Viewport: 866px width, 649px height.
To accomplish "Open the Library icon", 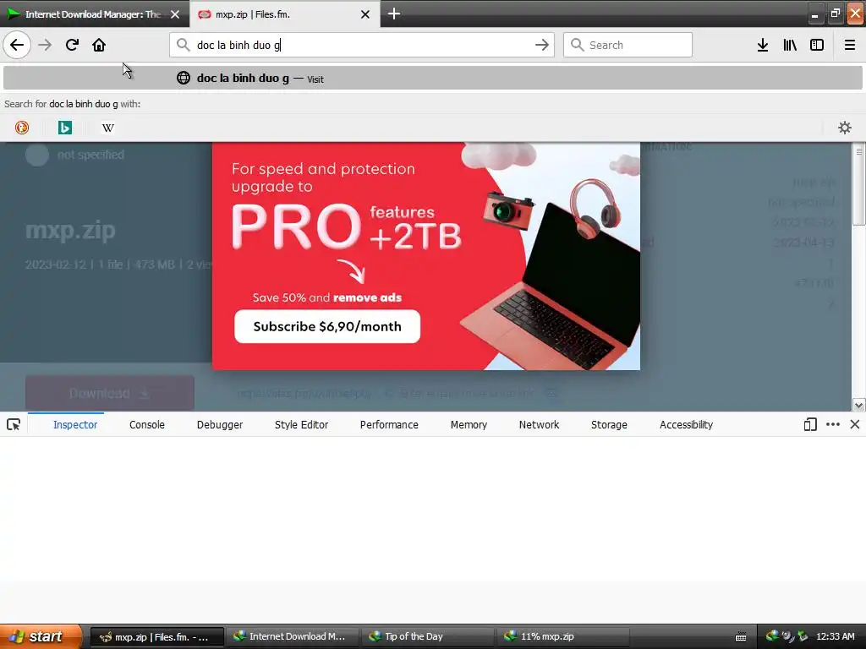I will click(x=790, y=45).
